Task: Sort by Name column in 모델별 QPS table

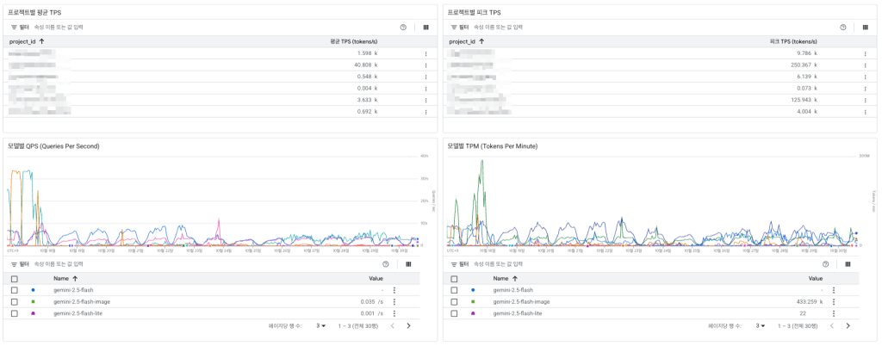Action: [x=65, y=278]
